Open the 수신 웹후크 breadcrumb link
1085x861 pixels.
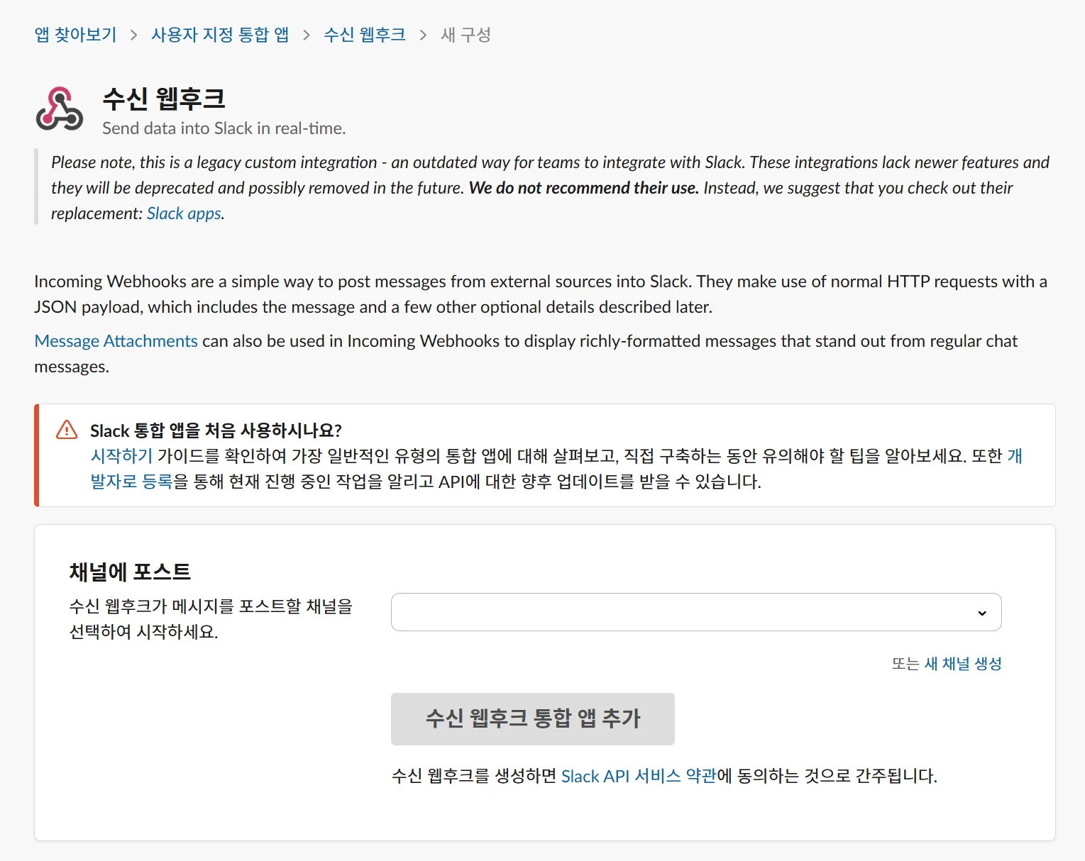(365, 35)
